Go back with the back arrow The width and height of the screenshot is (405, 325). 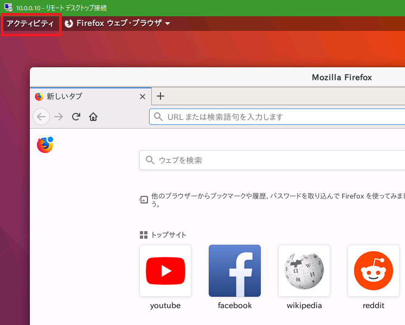(x=41, y=117)
